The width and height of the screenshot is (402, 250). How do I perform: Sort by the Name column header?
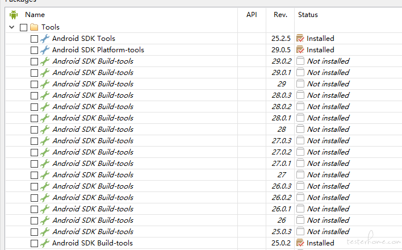(x=35, y=15)
